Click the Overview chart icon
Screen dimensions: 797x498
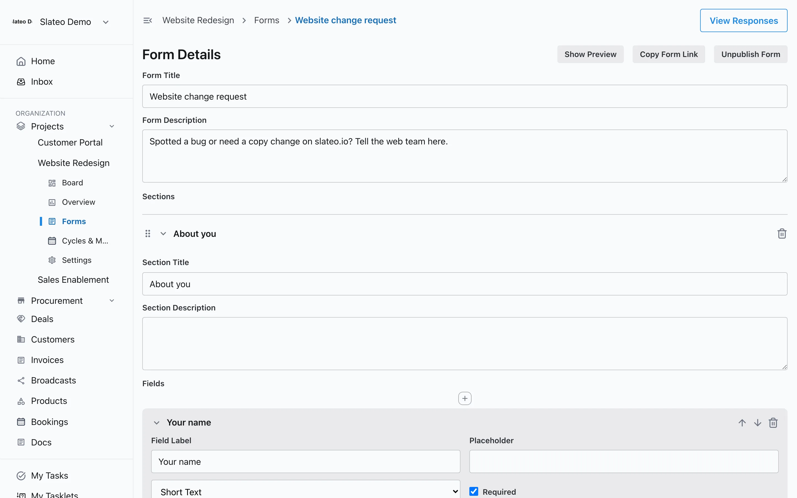[x=52, y=202]
